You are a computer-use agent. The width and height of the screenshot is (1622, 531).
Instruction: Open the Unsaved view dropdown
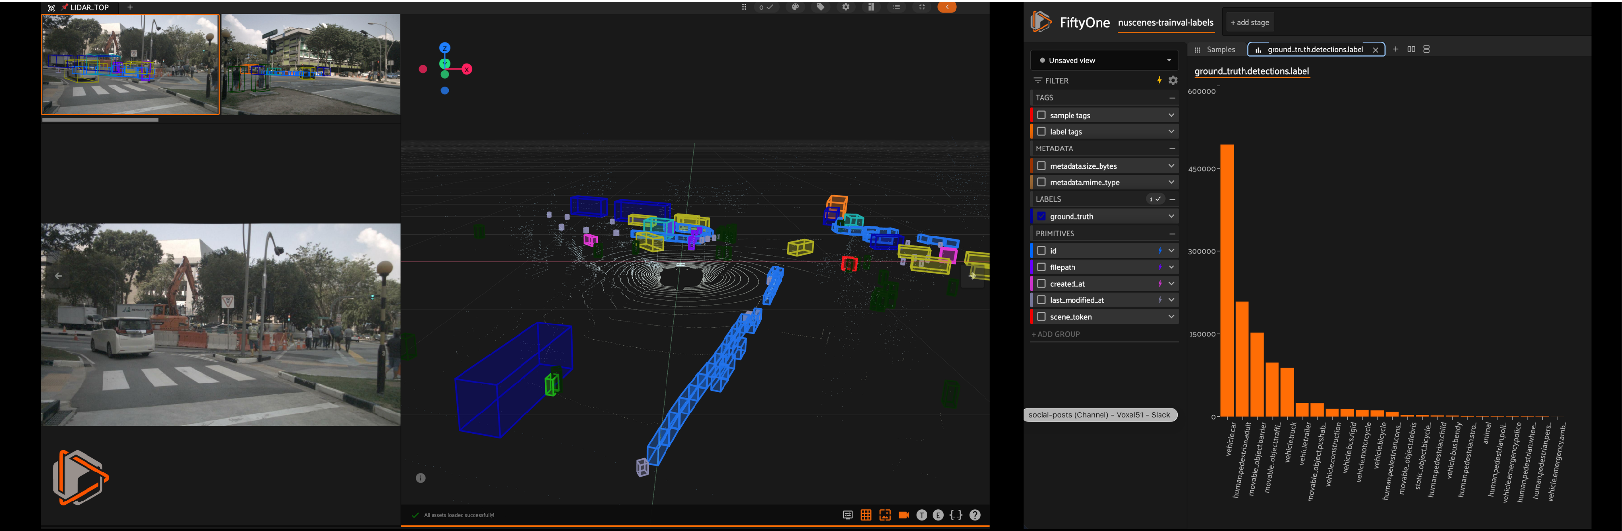coord(1104,60)
